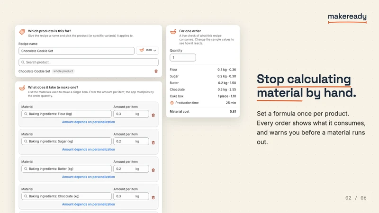Click the Search product field
The width and height of the screenshot is (379, 213).
[89, 62]
